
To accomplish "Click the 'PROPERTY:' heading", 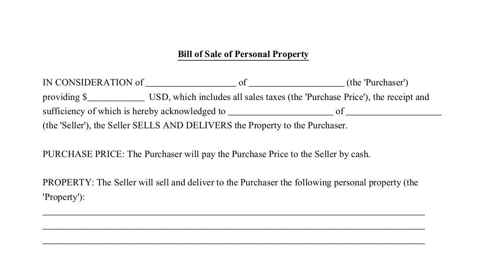I will click(x=68, y=183).
